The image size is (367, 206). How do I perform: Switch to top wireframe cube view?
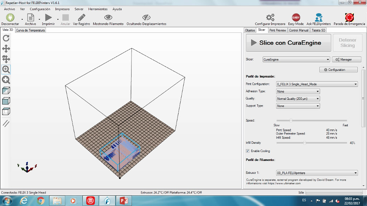(x=6, y=112)
